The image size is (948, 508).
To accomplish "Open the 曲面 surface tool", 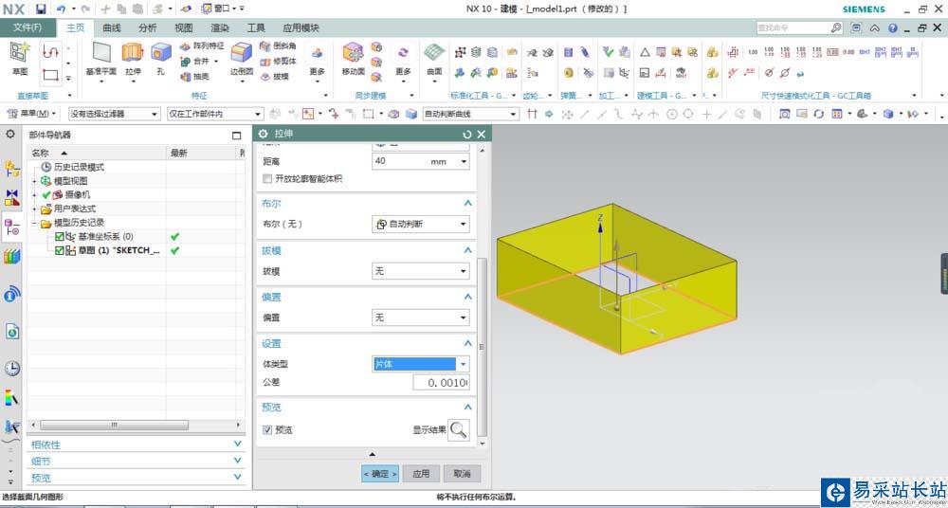I will tap(434, 53).
